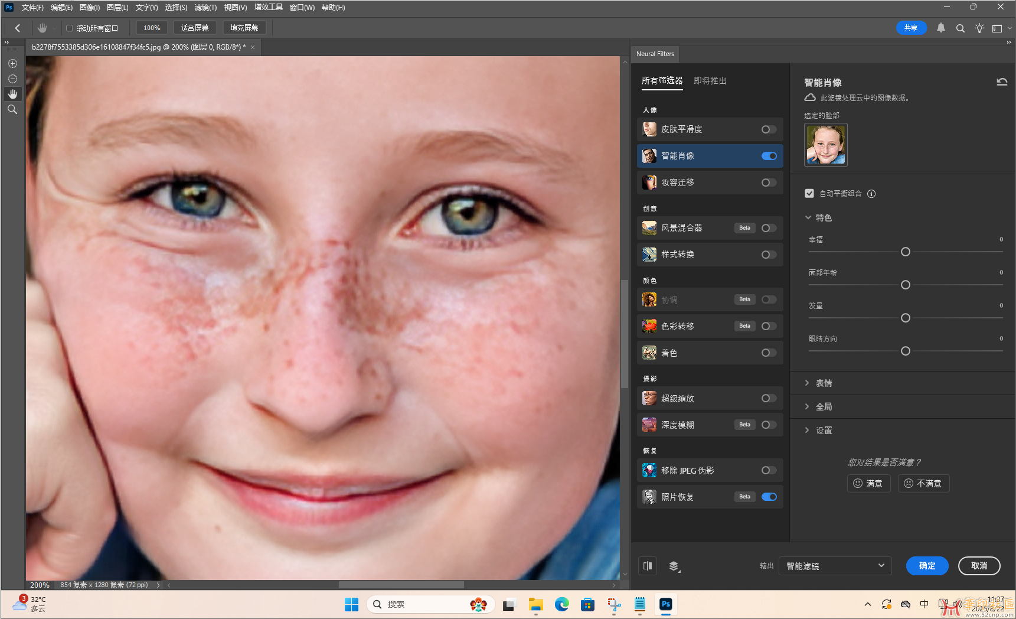
Task: Click the hand tool preset icon
Action: tap(42, 28)
